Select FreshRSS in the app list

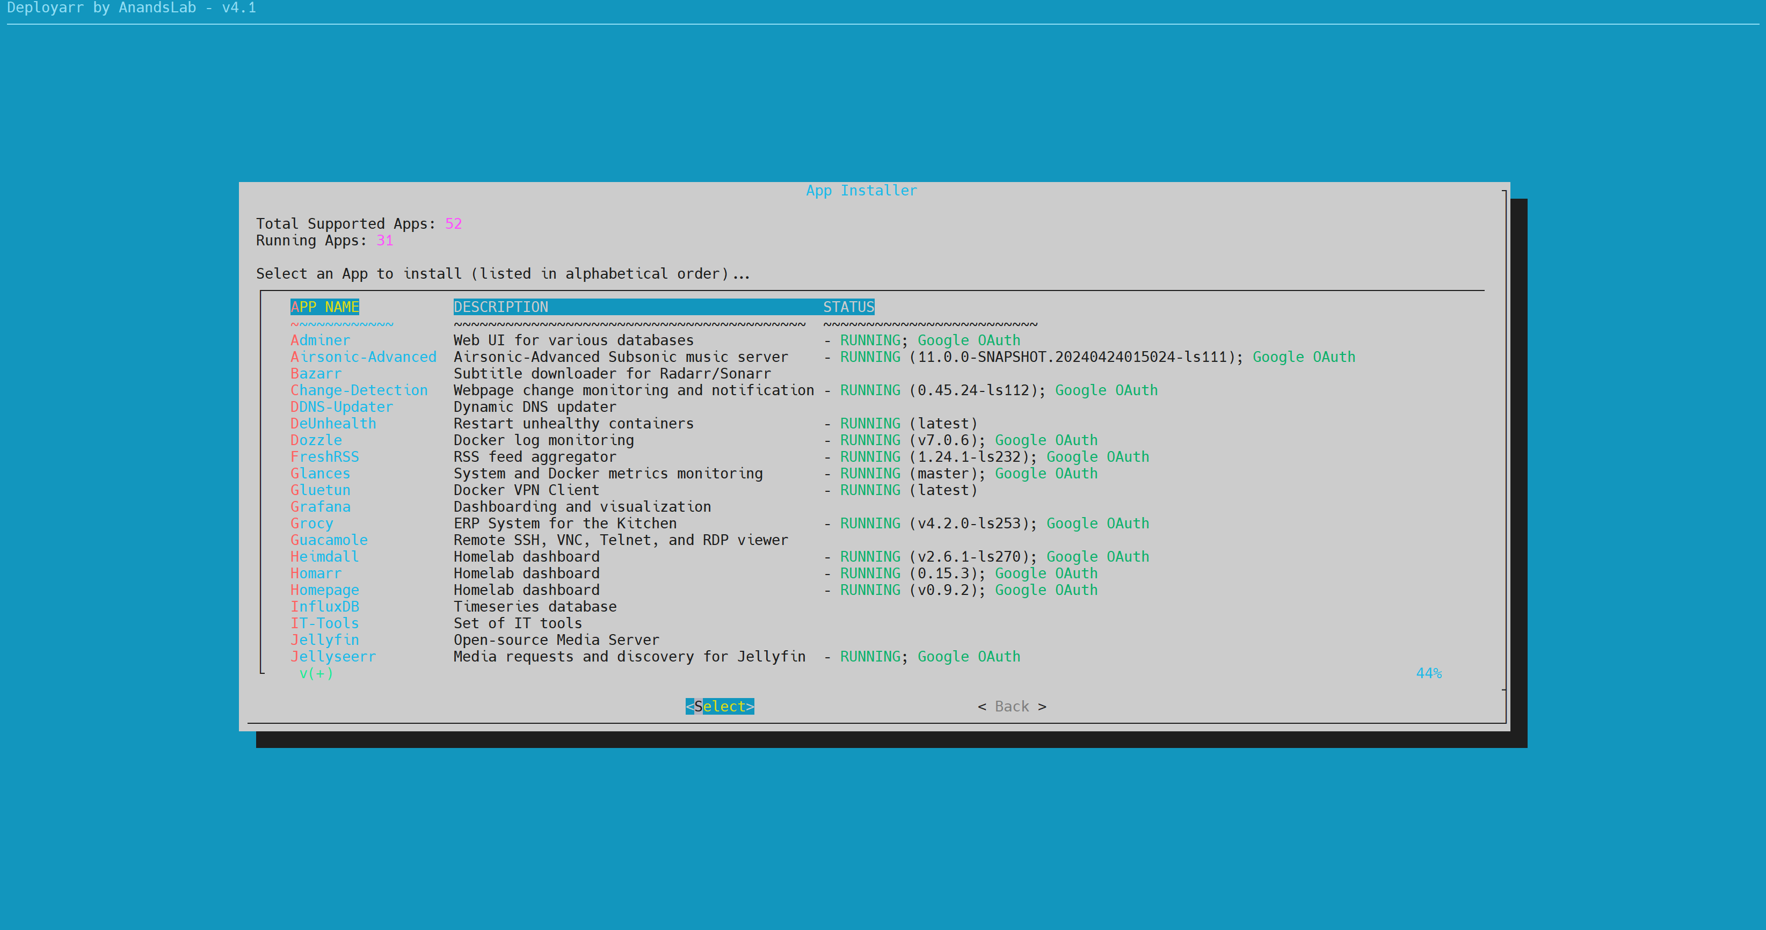[x=324, y=457]
